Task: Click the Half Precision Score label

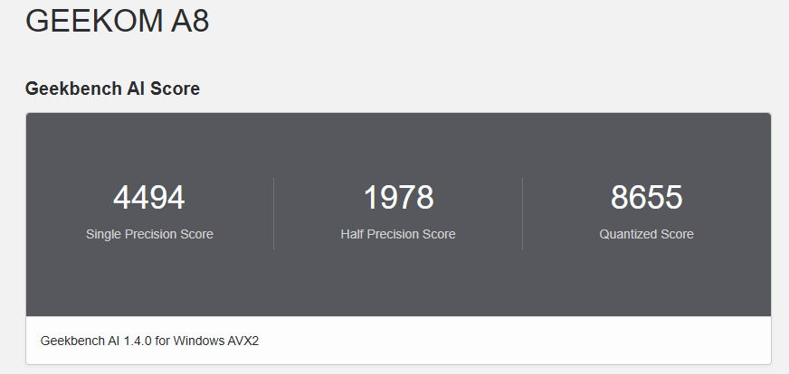Action: (x=398, y=234)
